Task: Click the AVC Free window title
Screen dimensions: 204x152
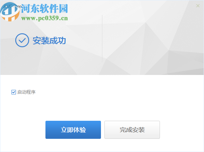Action: pos(12,6)
